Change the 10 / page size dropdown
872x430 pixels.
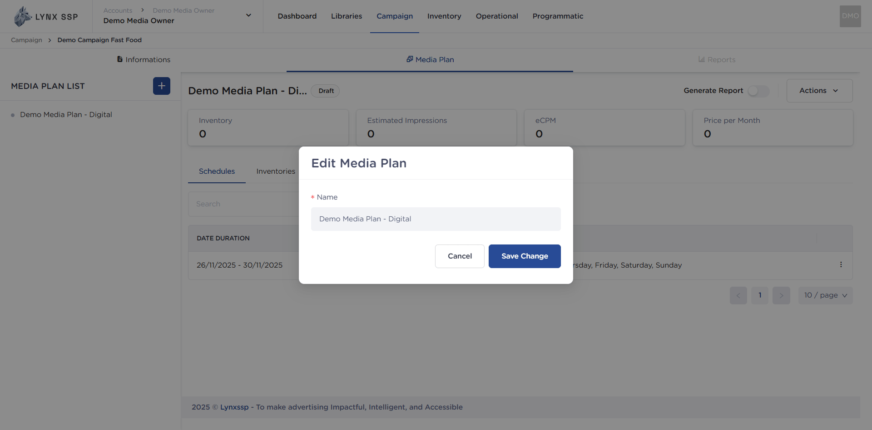[x=825, y=295]
